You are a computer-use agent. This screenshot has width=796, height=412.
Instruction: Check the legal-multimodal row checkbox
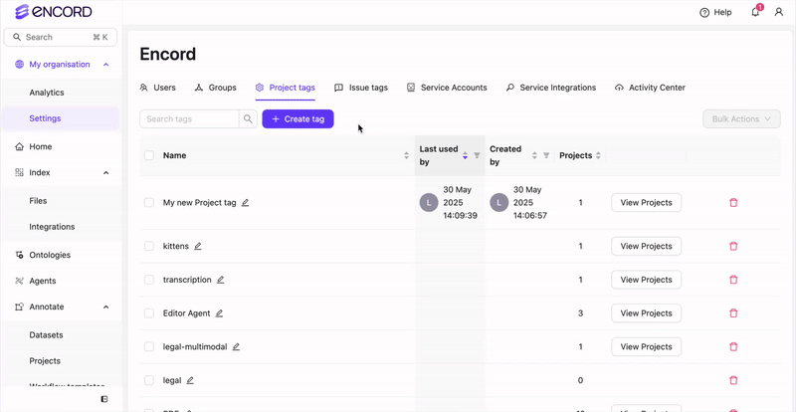tap(148, 347)
